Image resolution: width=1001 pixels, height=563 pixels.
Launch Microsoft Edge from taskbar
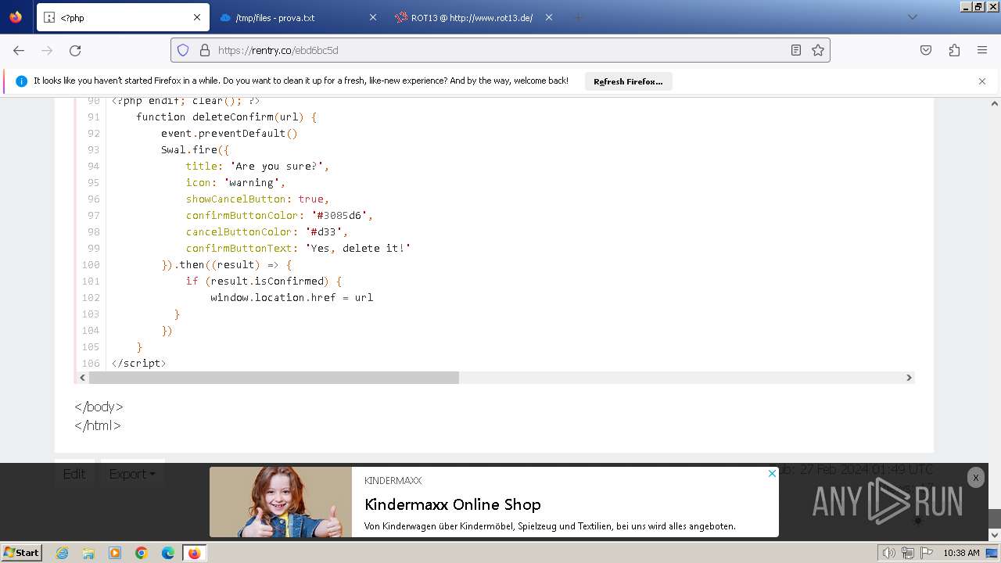(168, 553)
